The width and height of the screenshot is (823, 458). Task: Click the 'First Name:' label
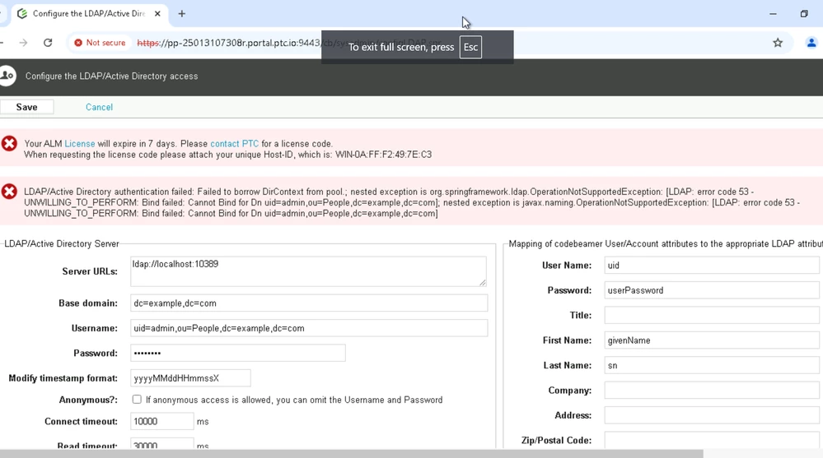coord(567,340)
